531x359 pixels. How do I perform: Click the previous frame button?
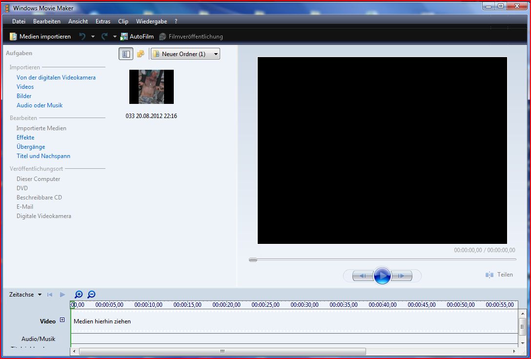point(362,276)
